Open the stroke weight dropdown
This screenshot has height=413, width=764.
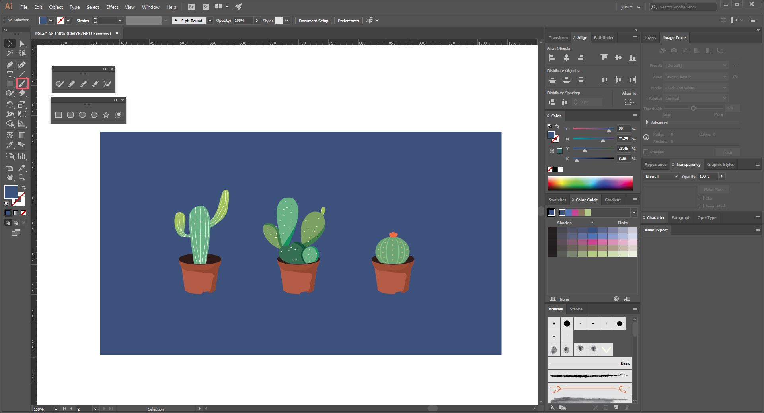tap(120, 21)
